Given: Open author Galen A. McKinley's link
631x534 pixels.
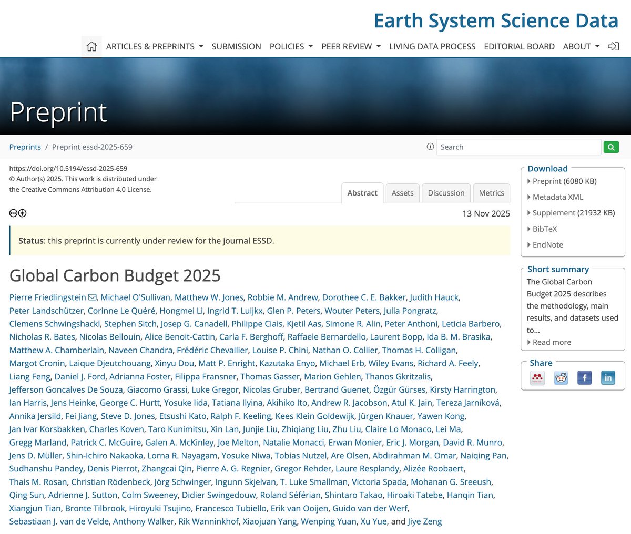Looking at the screenshot, I should 179,443.
